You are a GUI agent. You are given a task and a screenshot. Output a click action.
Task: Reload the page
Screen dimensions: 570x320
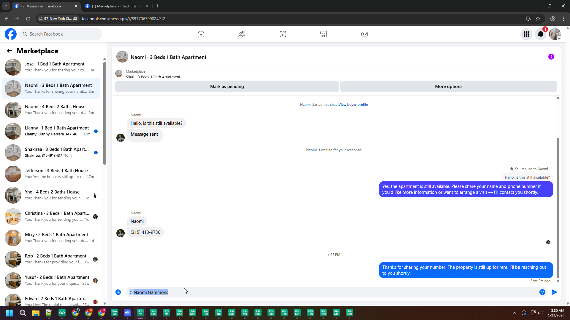[x=28, y=19]
